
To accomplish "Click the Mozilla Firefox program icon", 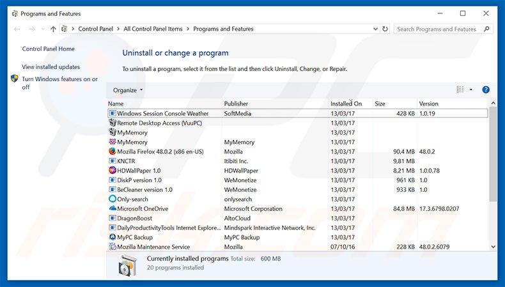I will 113,151.
